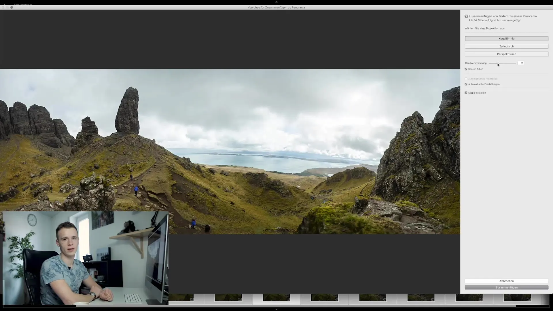553x311 pixels.
Task: Uncheck the Stapel erstellen option
Action: click(x=466, y=93)
